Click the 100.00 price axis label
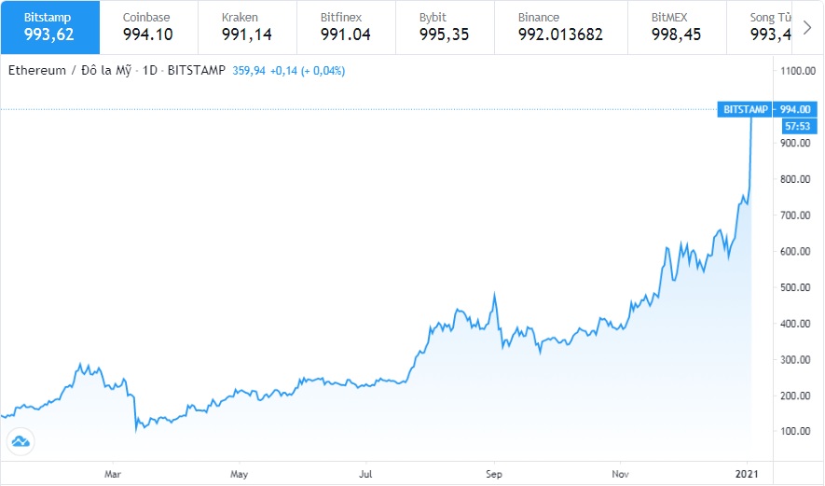 point(795,431)
